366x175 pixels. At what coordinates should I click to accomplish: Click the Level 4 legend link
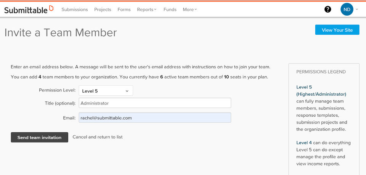(304, 143)
